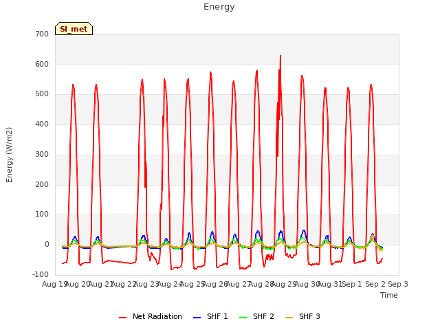Screen dimensions: 440x330
Task: Click the 400 y-axis tick label
Action: [42, 124]
